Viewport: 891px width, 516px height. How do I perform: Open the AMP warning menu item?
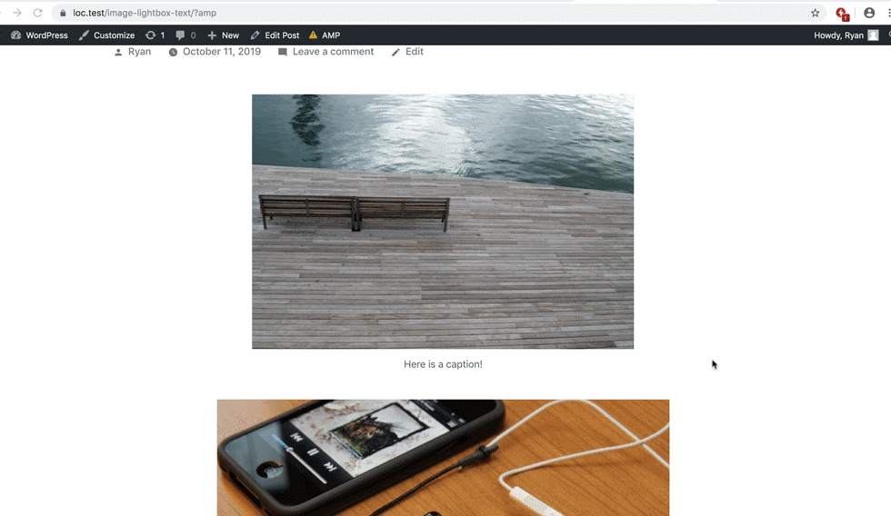click(325, 35)
